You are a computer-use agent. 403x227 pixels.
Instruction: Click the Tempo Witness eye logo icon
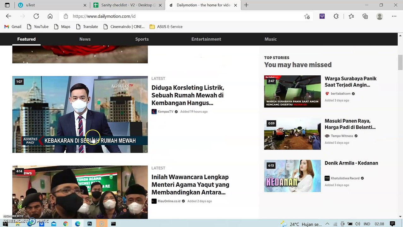[x=327, y=136]
